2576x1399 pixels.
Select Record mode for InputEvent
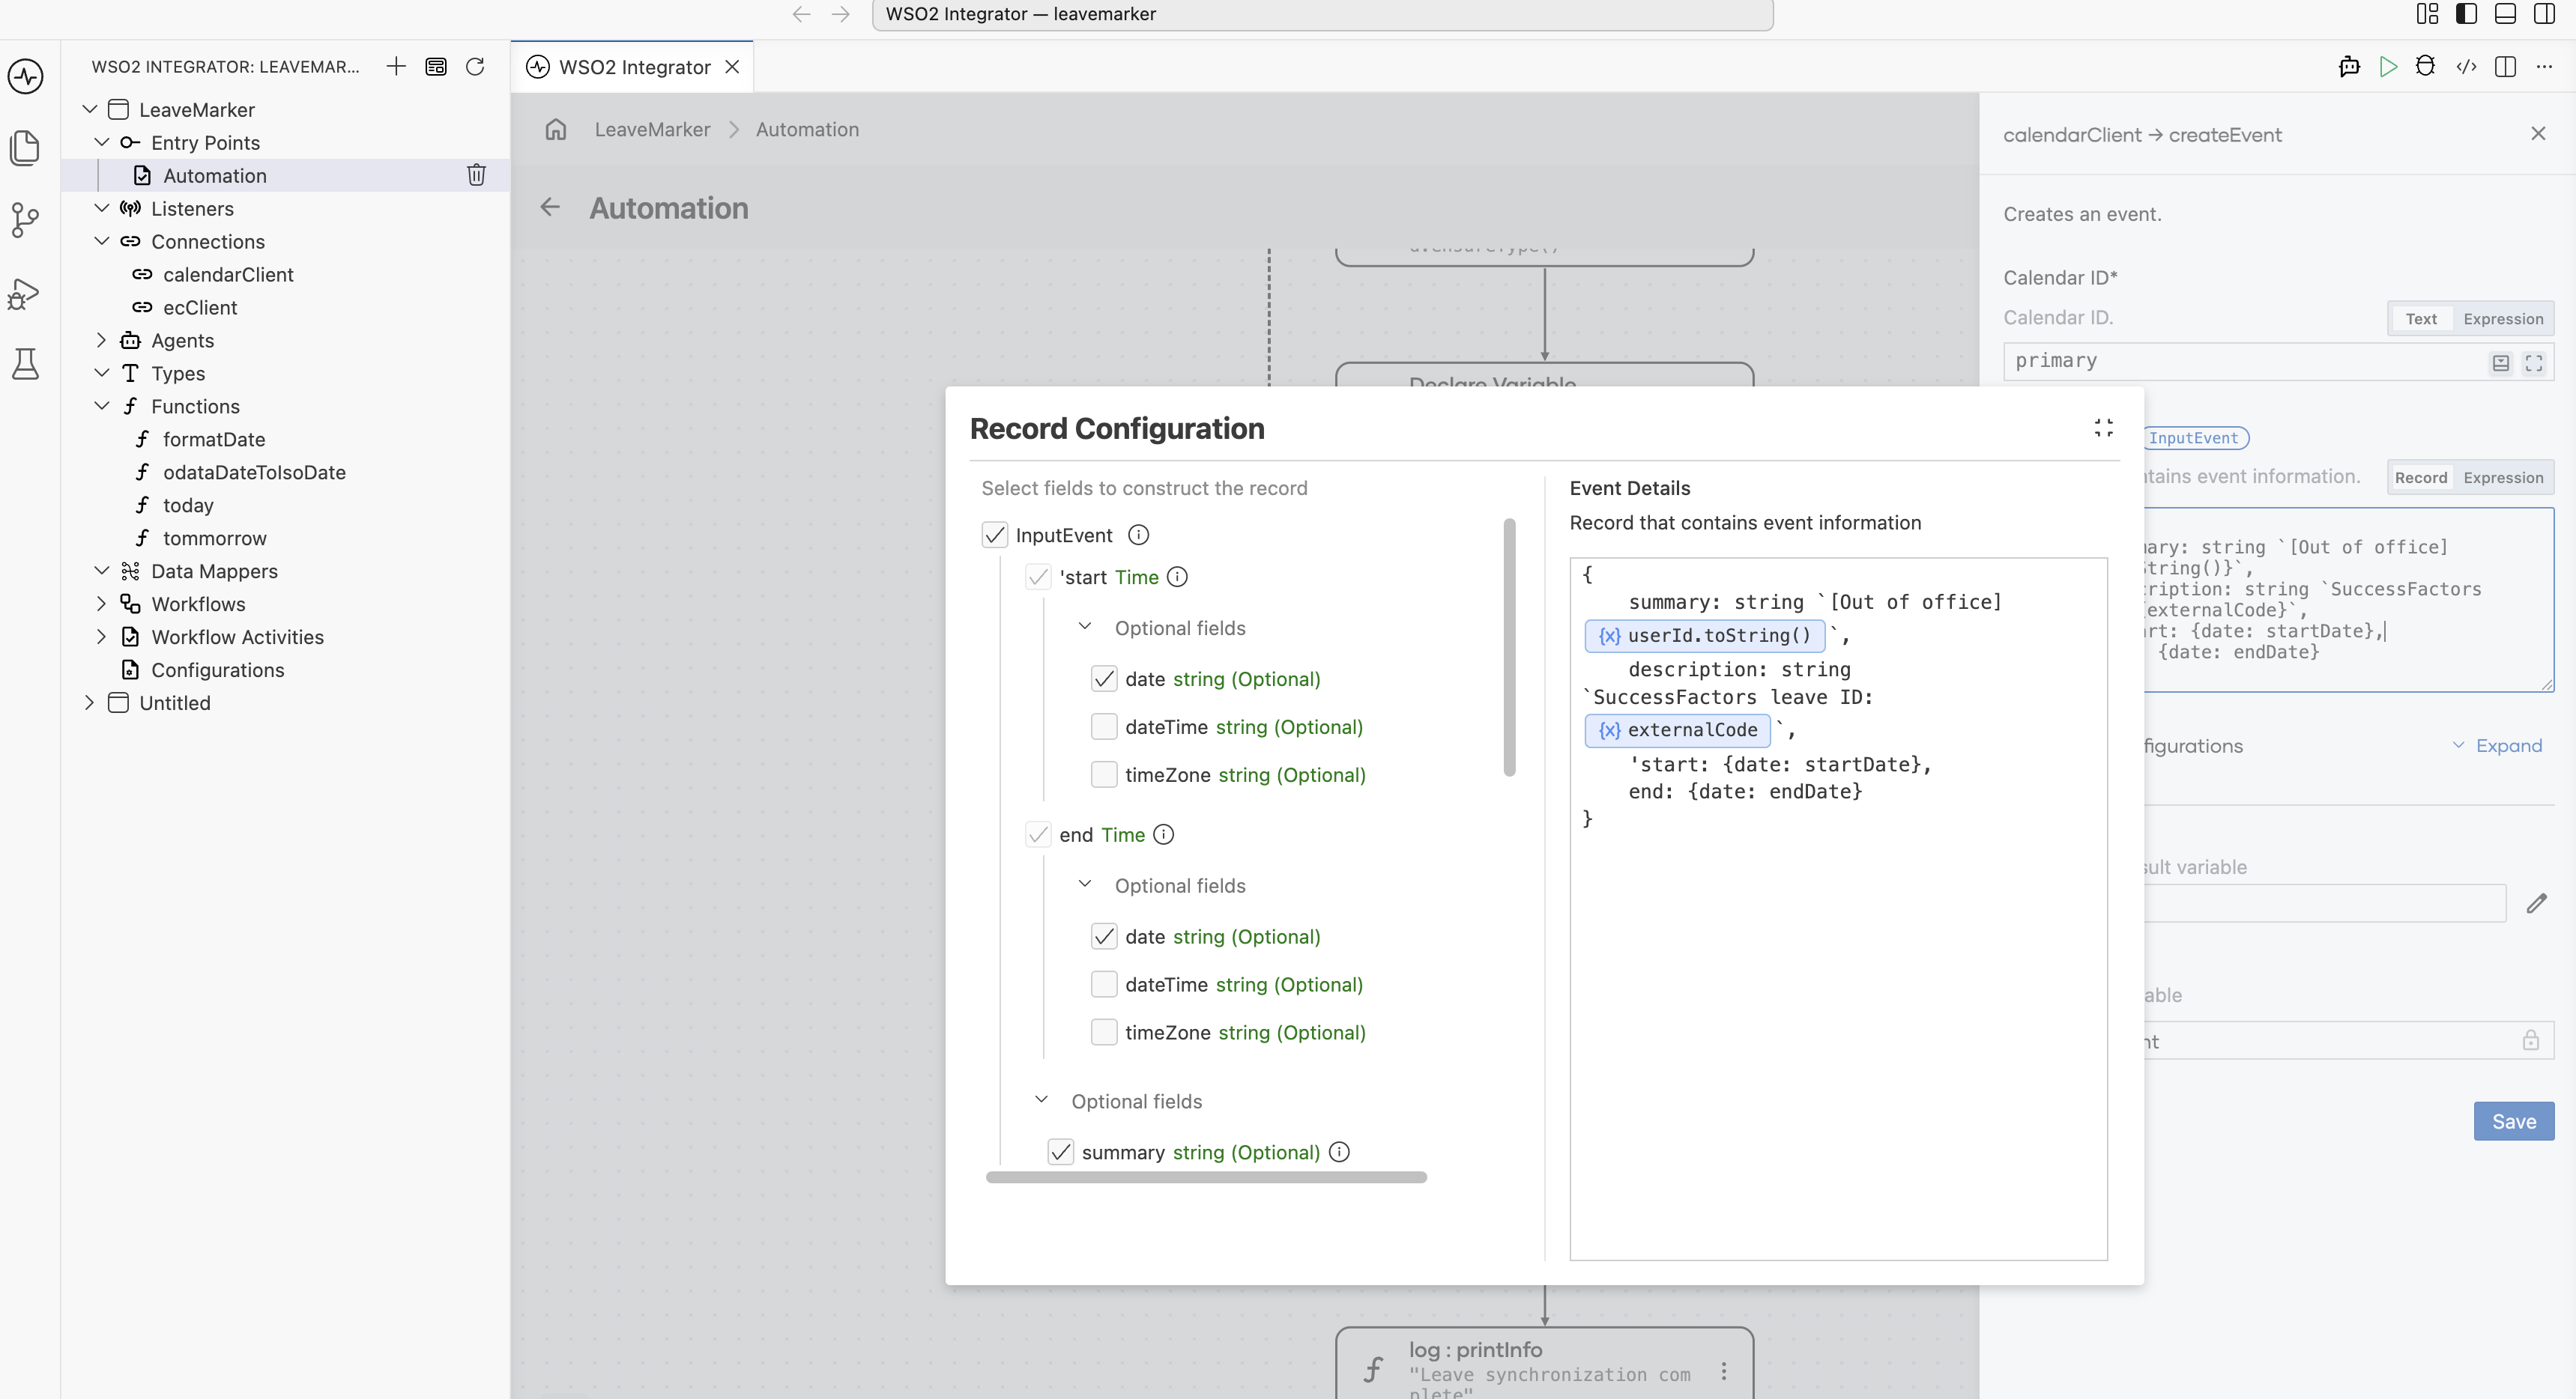tap(2420, 478)
